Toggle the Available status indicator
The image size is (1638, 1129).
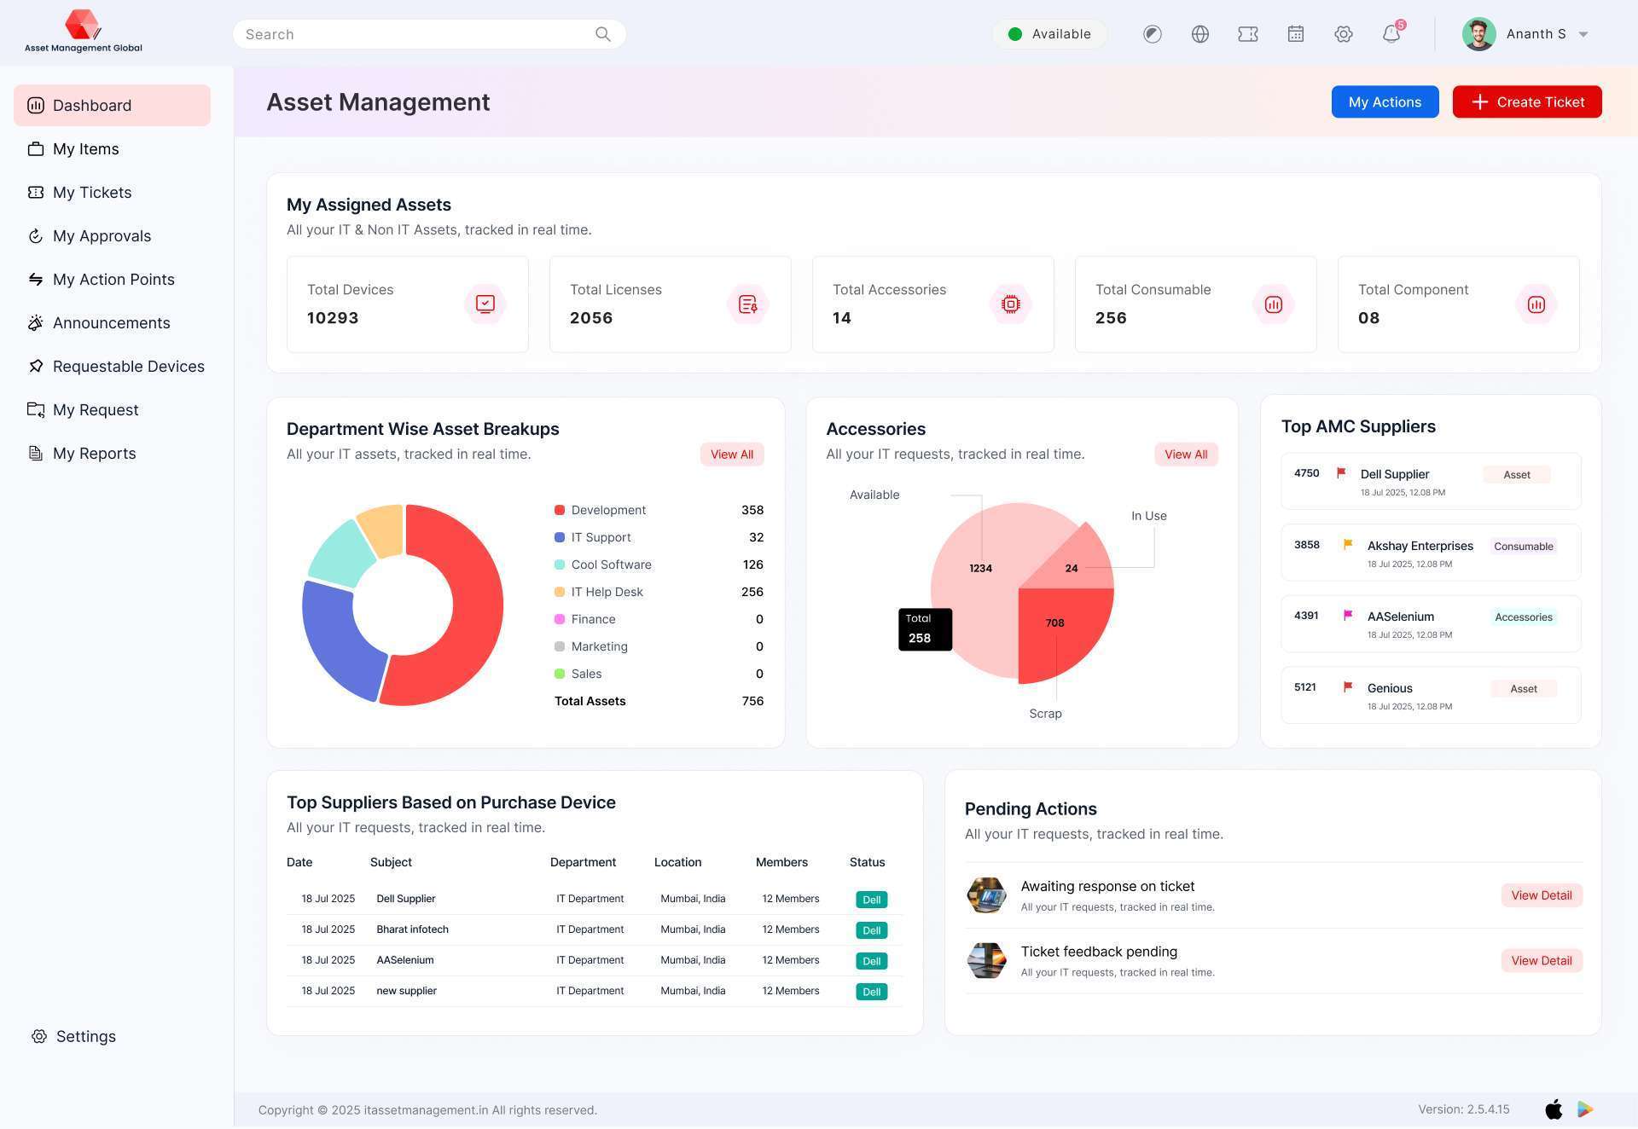pos(1049,34)
